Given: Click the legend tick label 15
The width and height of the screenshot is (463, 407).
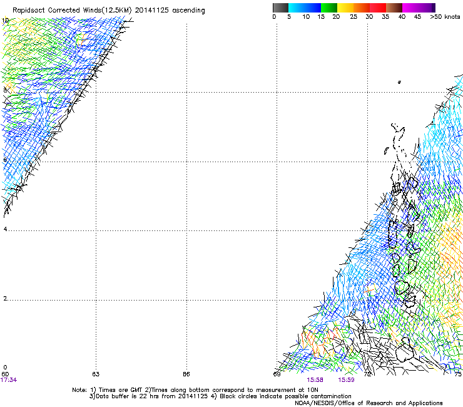Looking at the screenshot, I should point(321,17).
